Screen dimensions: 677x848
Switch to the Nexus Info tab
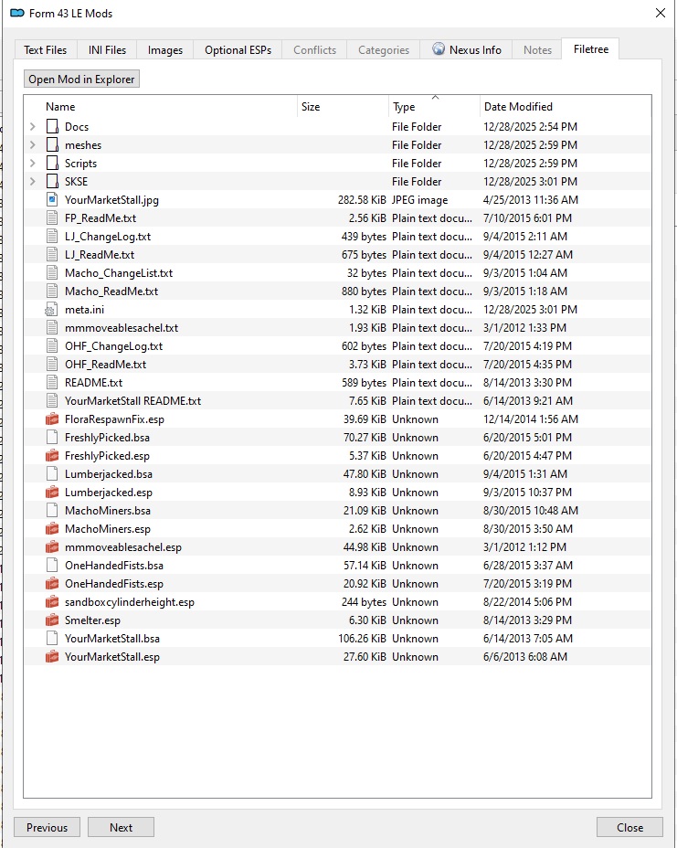coord(467,49)
